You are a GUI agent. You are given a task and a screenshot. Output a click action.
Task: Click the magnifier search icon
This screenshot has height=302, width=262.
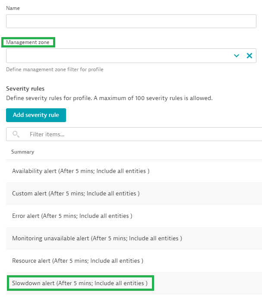click(16, 134)
